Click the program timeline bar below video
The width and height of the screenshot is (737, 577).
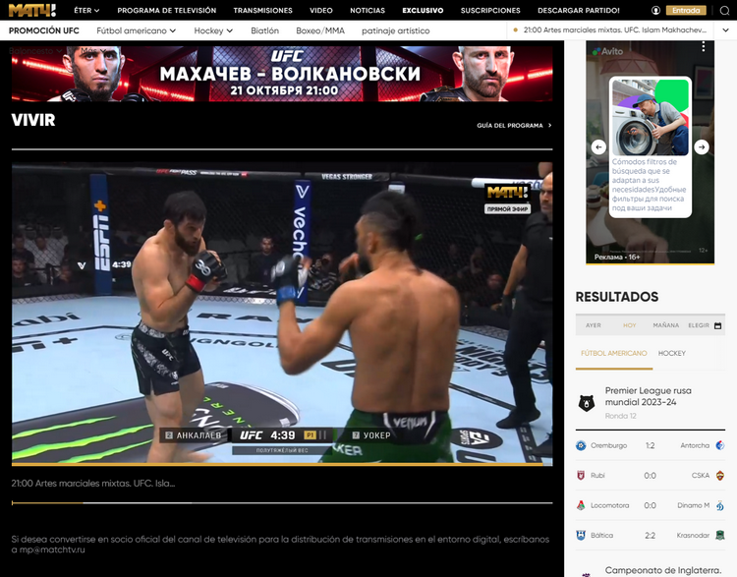pyautogui.click(x=282, y=503)
